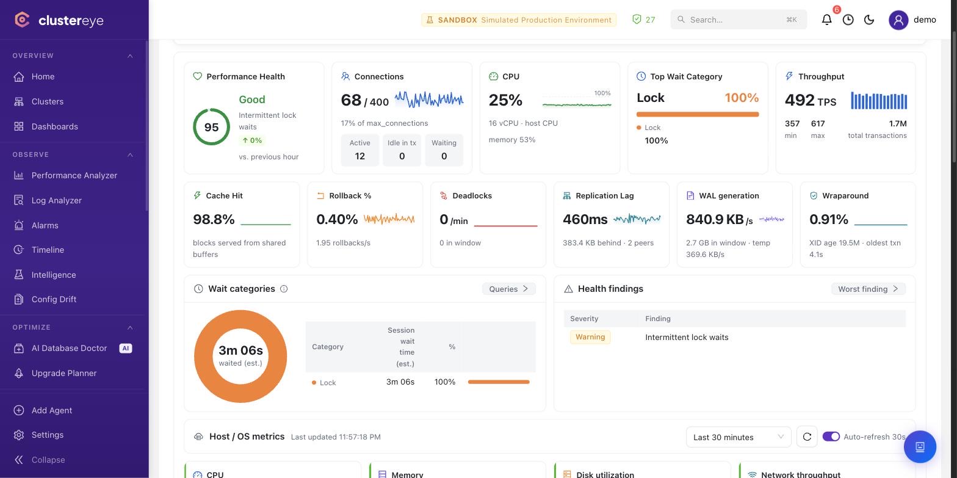Collapse the OVERVIEW sidebar section
Image resolution: width=957 pixels, height=478 pixels.
pos(130,56)
